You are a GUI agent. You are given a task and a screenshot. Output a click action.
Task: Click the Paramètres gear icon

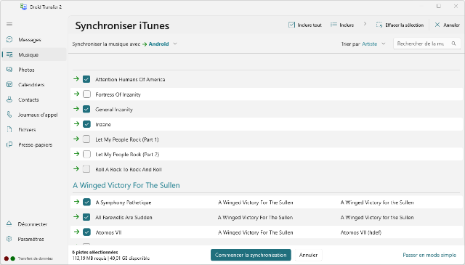(x=9, y=239)
